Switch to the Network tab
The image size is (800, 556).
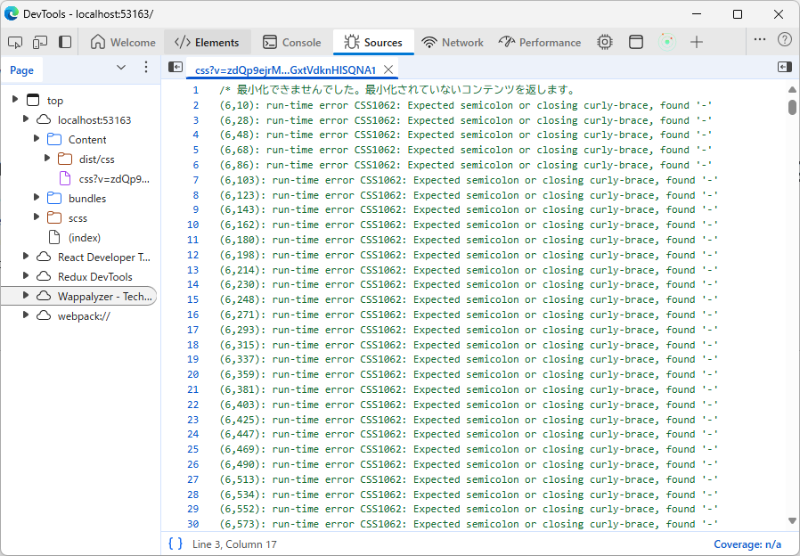(453, 42)
